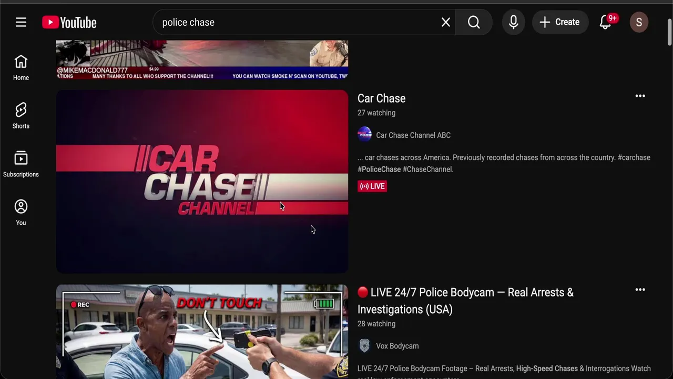Click the YouTube logo

(x=69, y=22)
